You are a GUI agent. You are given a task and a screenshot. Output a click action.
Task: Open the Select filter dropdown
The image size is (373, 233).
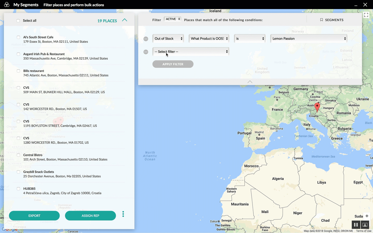pyautogui.click(x=191, y=52)
